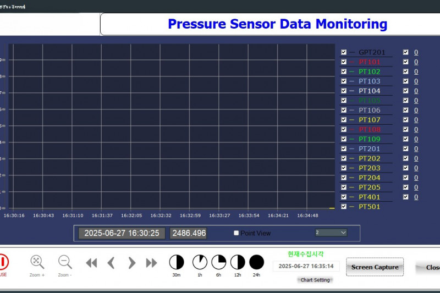Step forward with the single right arrow

131,263
